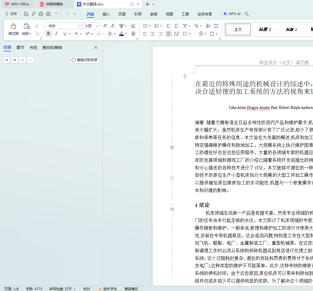
Task: Toggle italic formatting
Action: 56,34
